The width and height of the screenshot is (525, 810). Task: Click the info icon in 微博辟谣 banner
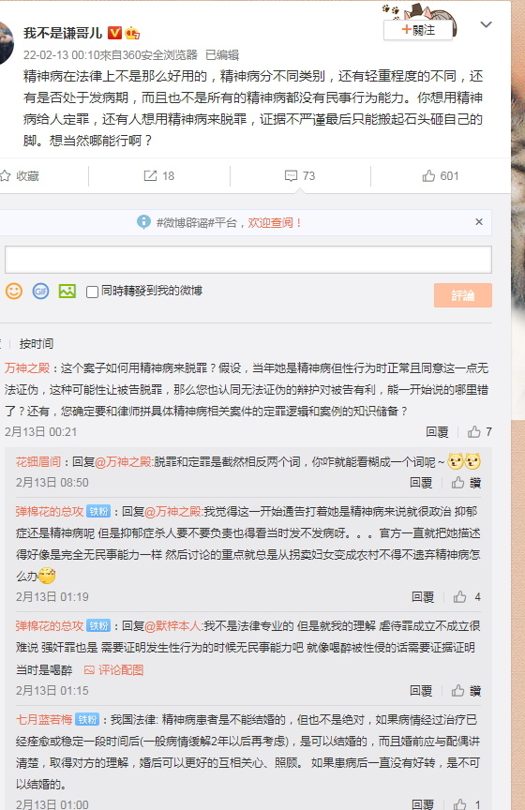143,222
